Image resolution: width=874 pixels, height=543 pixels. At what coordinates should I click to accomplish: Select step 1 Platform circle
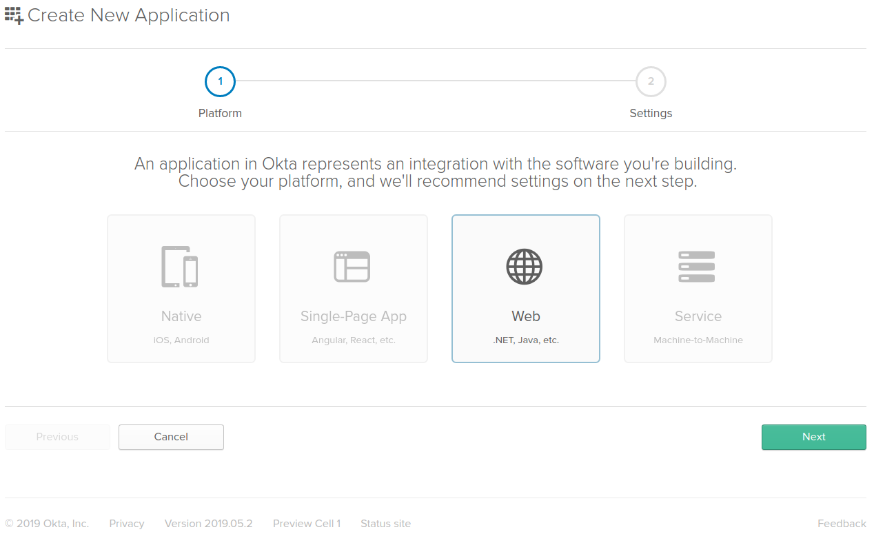(x=220, y=81)
